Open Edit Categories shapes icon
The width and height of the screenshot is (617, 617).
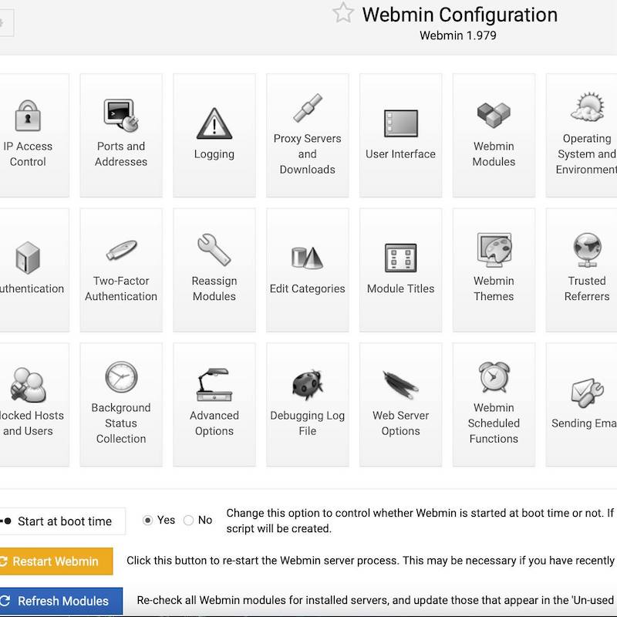coord(307,258)
